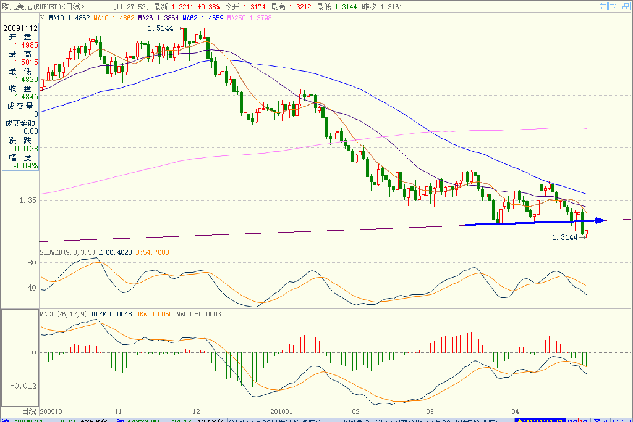Click the orange MA10:1.4862 indicator label
The height and width of the screenshot is (422, 633).
coord(114,18)
